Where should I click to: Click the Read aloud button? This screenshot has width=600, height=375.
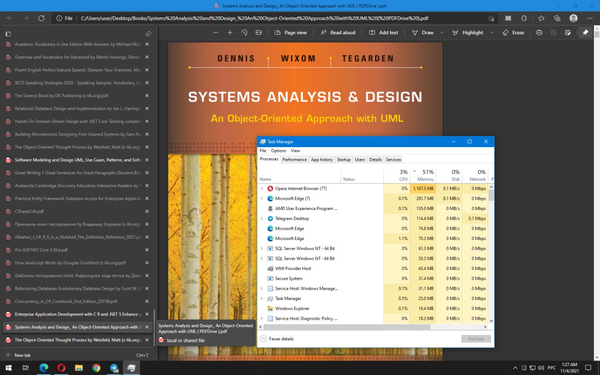[x=338, y=33]
